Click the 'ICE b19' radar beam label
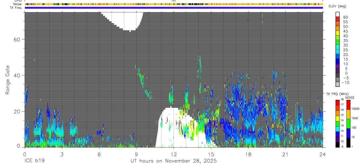This screenshot has width=363, height=167. pos(35,161)
